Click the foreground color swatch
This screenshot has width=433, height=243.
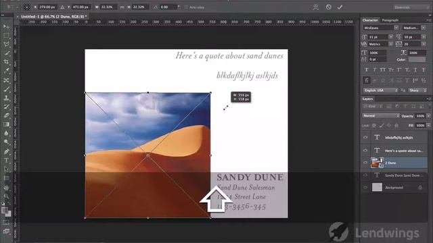pyautogui.click(x=4, y=211)
